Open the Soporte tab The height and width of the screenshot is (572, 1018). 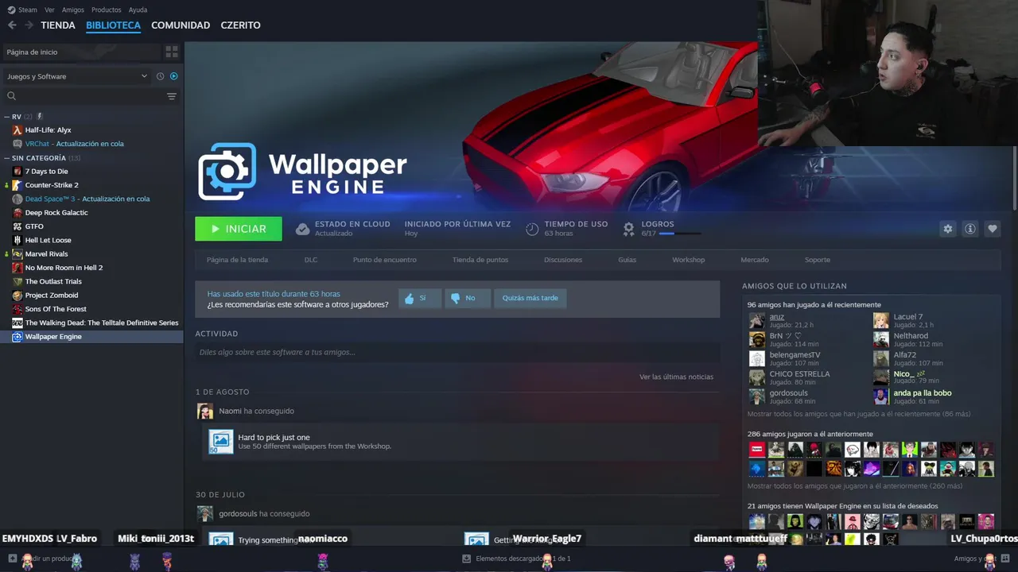tap(818, 260)
